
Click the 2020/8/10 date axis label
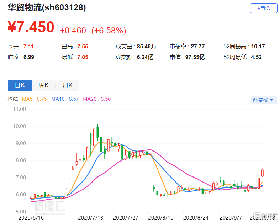point(161,218)
